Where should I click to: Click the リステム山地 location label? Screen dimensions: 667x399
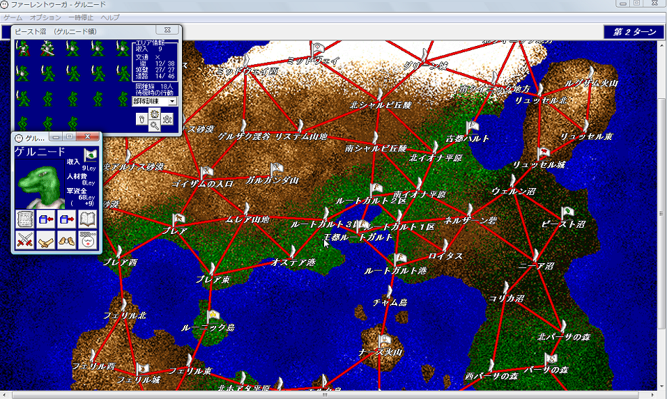[301, 136]
